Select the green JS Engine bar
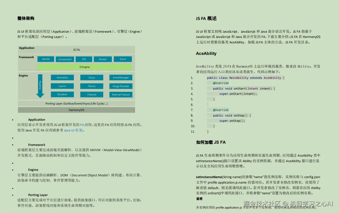Image resolution: width=339 pixels, height=213 pixels. point(84,67)
